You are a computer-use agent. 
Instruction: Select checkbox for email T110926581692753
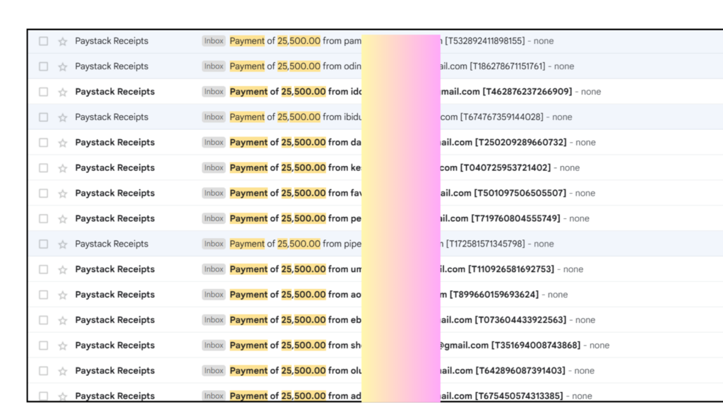[43, 269]
